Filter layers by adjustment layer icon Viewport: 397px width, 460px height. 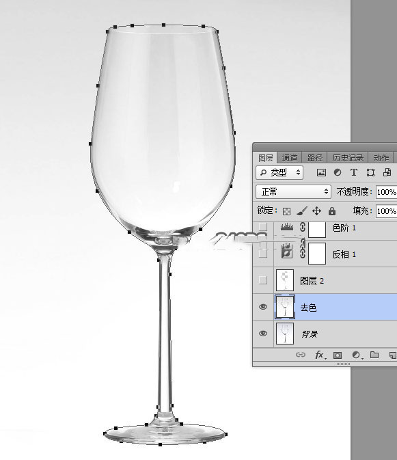(338, 172)
